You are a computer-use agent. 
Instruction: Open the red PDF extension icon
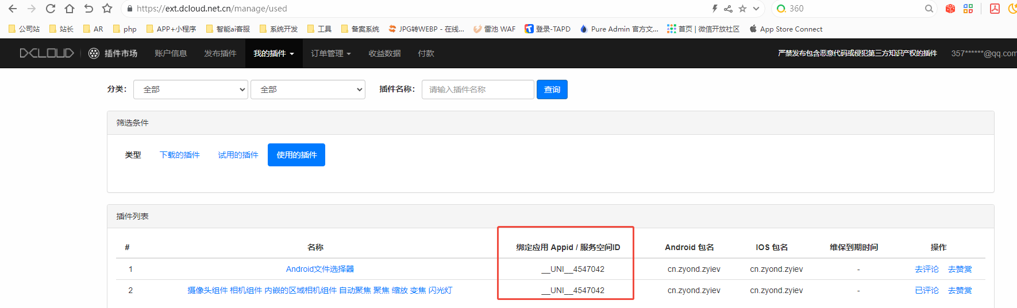(995, 9)
